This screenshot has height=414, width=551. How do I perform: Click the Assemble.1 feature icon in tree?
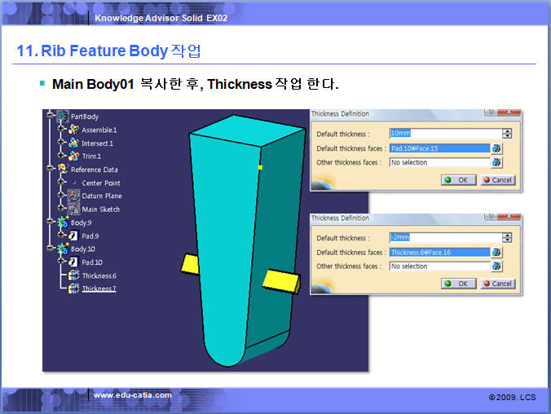(73, 130)
